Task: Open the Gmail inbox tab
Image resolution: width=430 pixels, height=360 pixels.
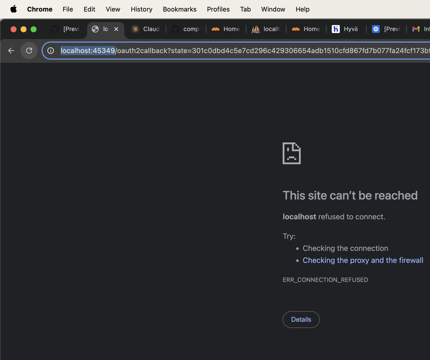Action: click(421, 29)
